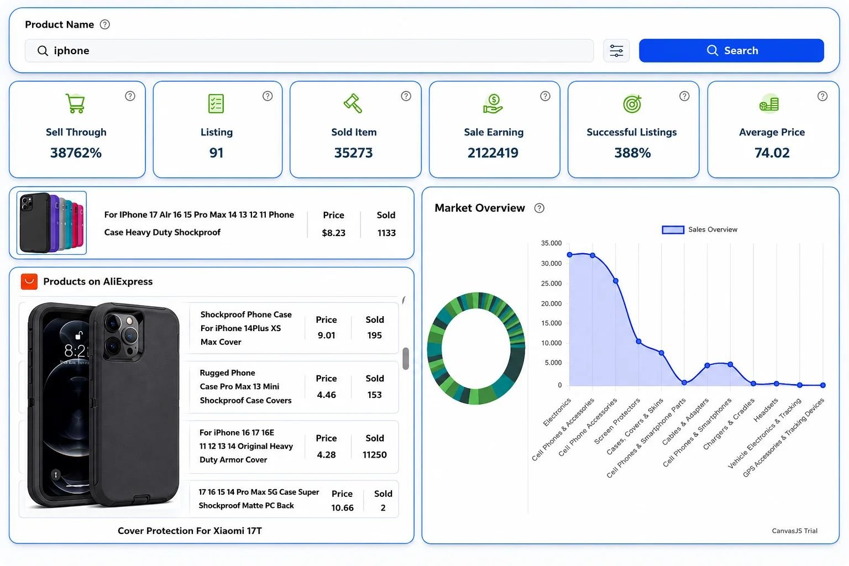Image resolution: width=849 pixels, height=566 pixels.
Task: Click the Sold Item gavel icon
Action: pos(353,103)
